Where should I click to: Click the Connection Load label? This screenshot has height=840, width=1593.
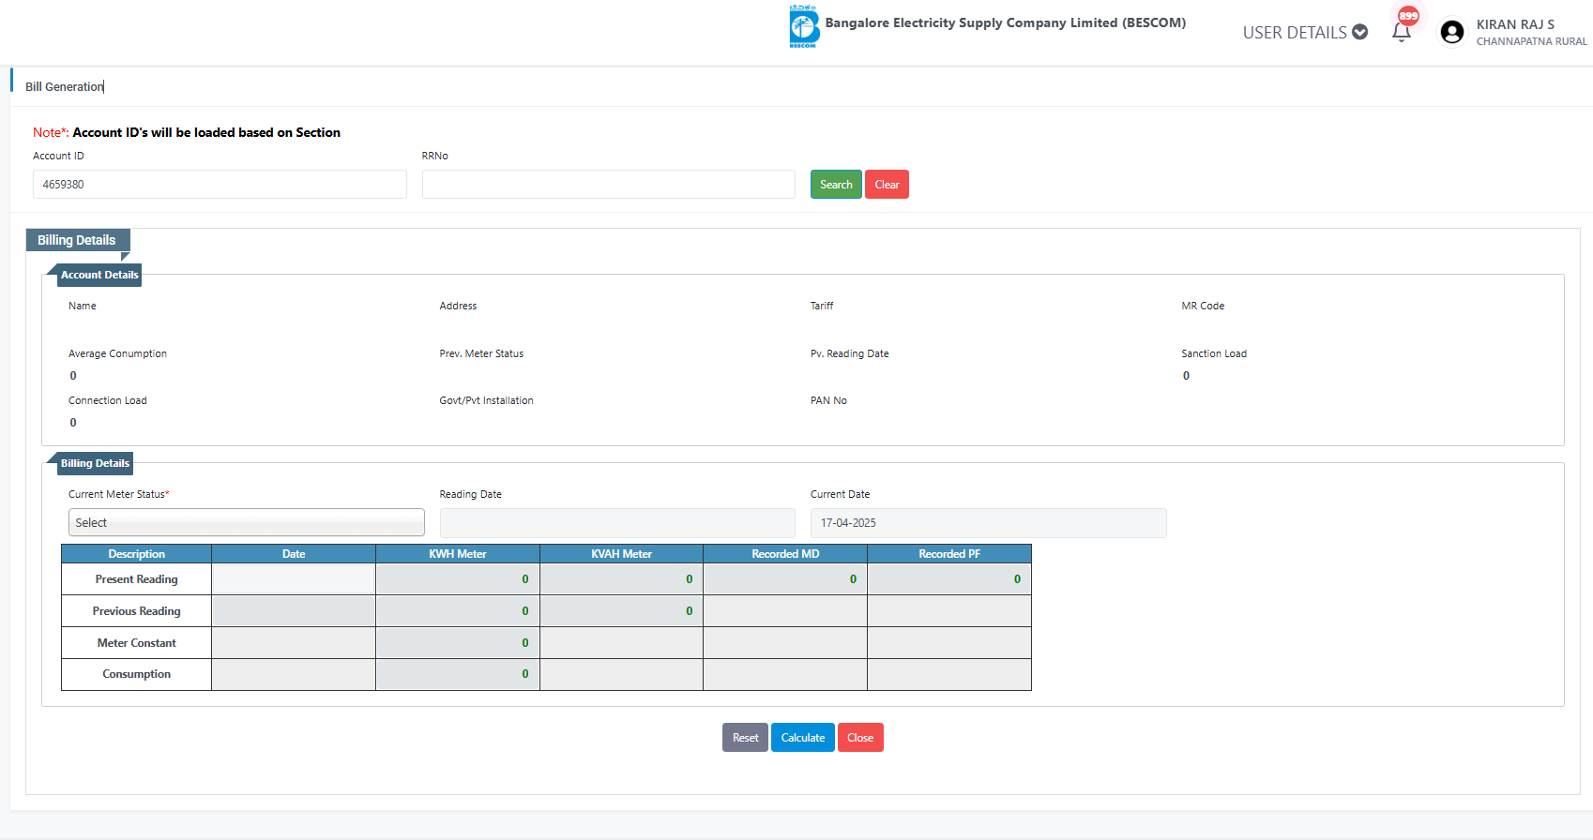(108, 400)
